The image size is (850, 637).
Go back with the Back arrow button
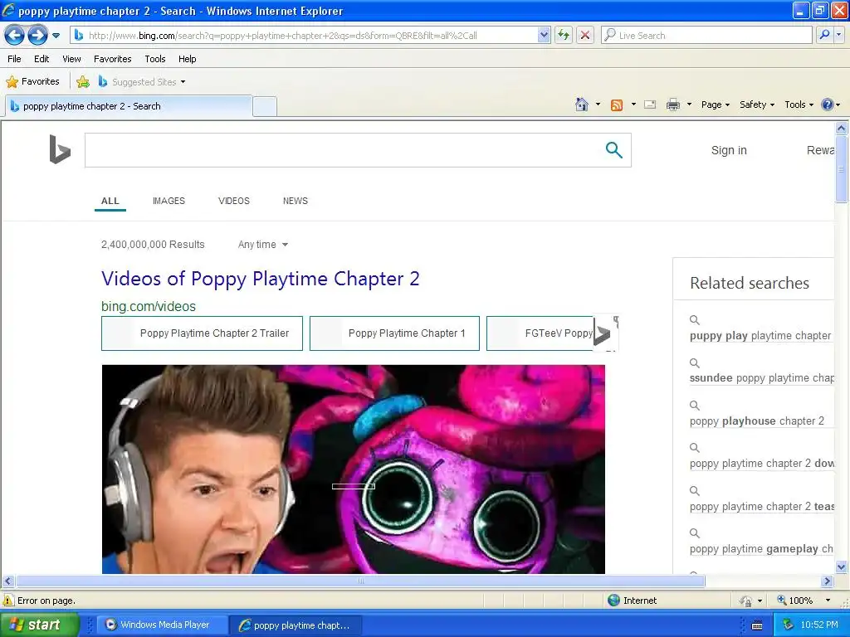[x=15, y=36]
